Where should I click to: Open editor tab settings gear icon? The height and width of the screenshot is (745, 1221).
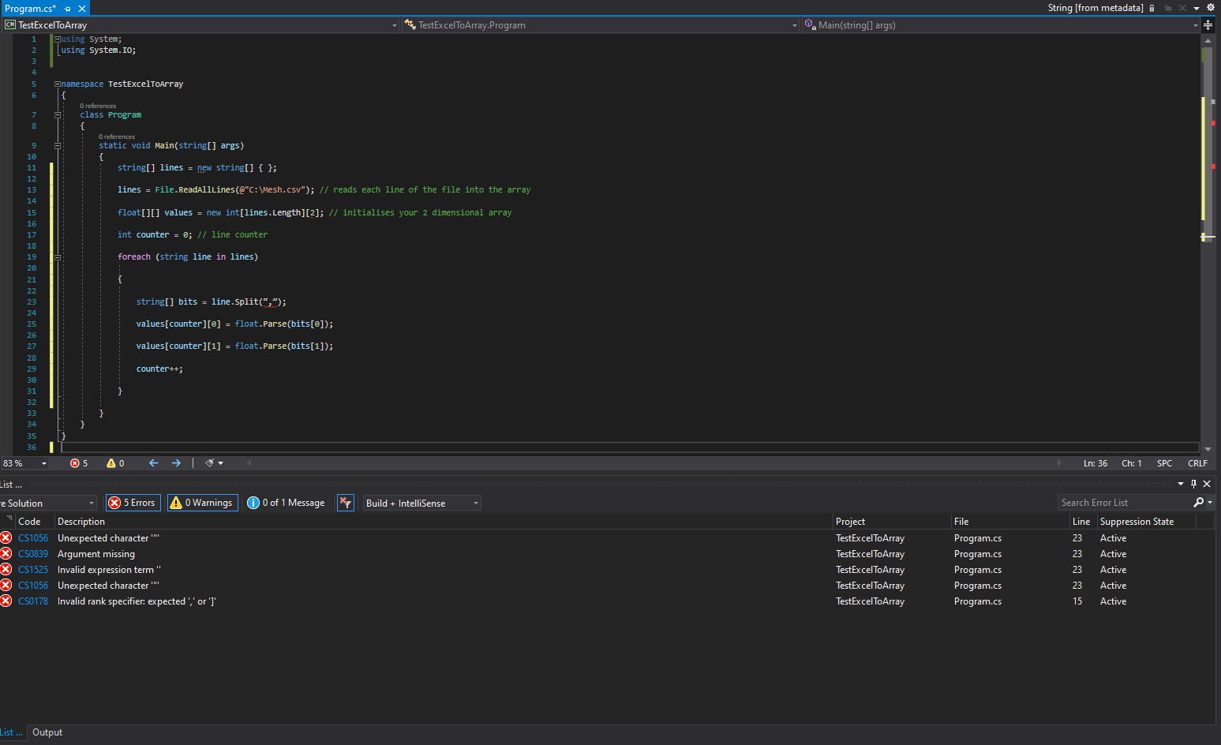click(x=1211, y=8)
